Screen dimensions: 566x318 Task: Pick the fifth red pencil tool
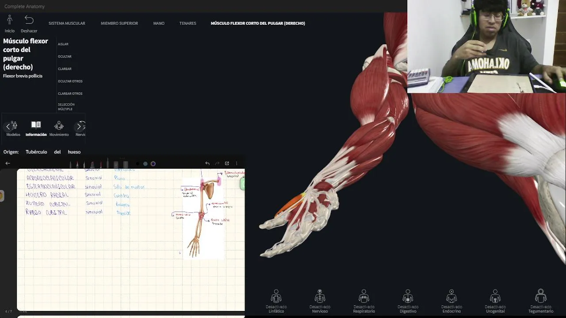[101, 164]
